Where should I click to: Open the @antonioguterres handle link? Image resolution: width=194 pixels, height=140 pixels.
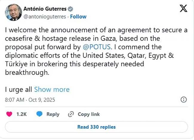pos(44,16)
